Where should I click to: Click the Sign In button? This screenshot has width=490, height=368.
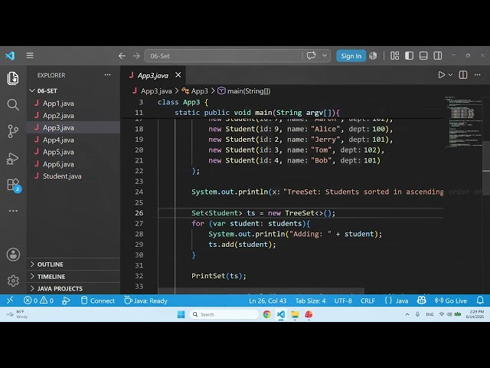(351, 56)
